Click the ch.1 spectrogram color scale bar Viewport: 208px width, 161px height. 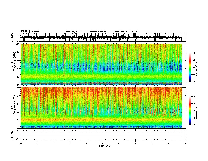tap(190, 67)
